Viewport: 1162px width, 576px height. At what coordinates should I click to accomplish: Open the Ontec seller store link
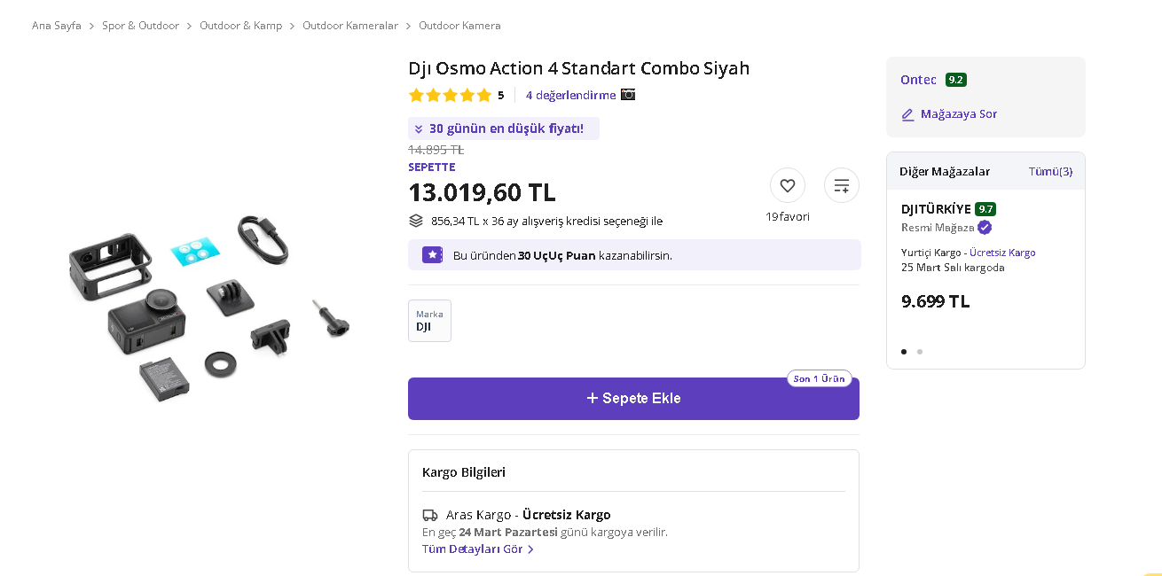(x=918, y=80)
